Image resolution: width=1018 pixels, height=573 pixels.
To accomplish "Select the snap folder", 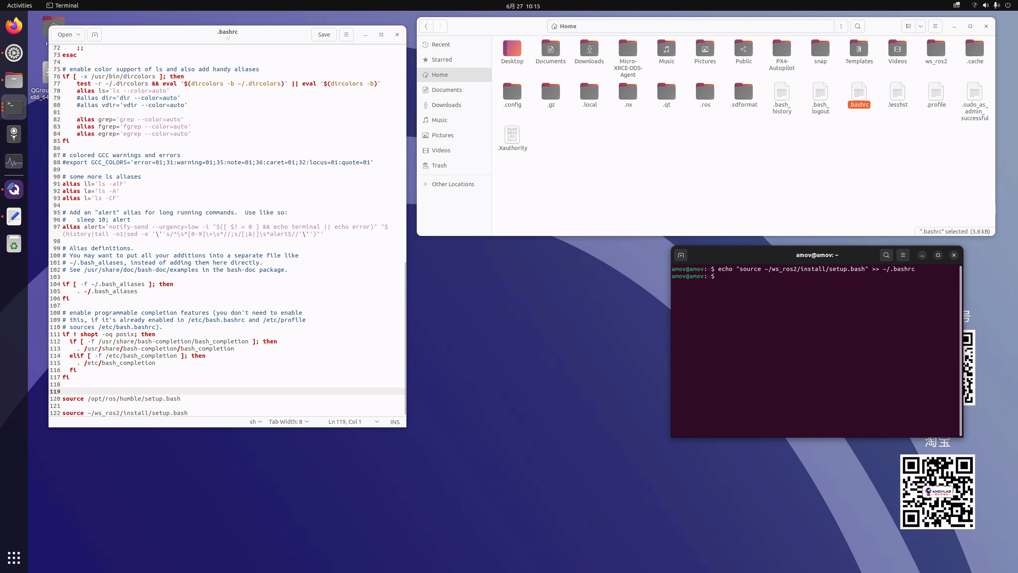I will click(820, 52).
